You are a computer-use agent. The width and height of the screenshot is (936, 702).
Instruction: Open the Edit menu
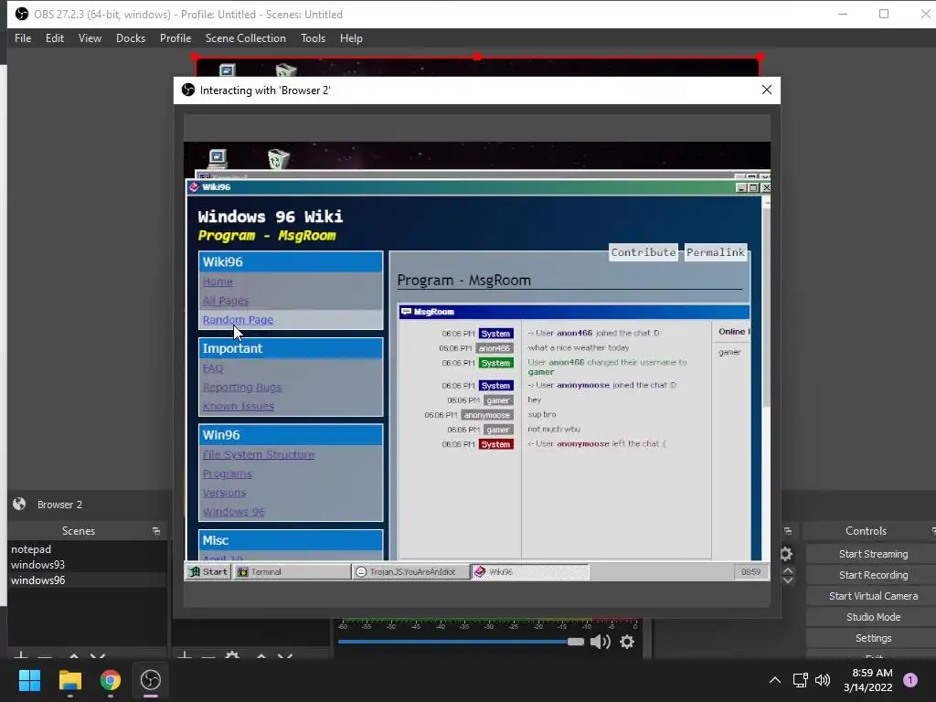point(54,38)
